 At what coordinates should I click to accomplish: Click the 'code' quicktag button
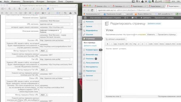(x=151, y=44)
